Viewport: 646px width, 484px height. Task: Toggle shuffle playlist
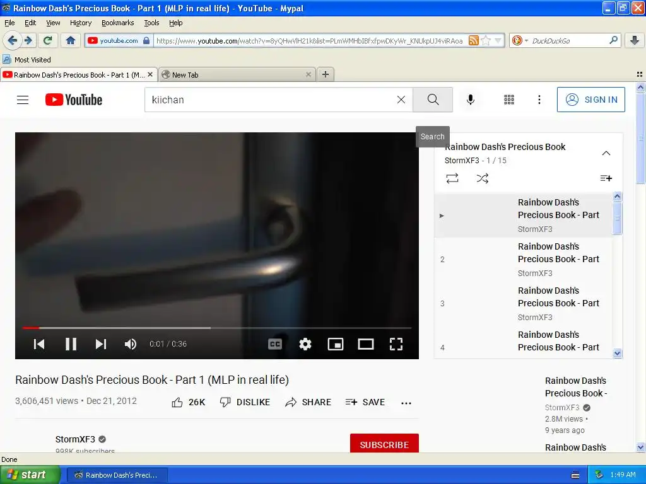coord(483,178)
